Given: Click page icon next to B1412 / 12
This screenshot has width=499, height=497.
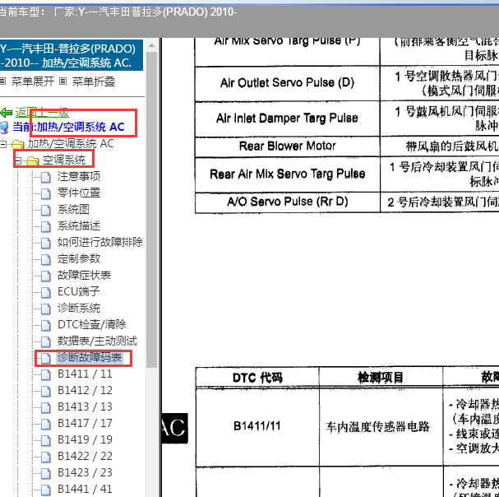Looking at the screenshot, I should point(46,391).
